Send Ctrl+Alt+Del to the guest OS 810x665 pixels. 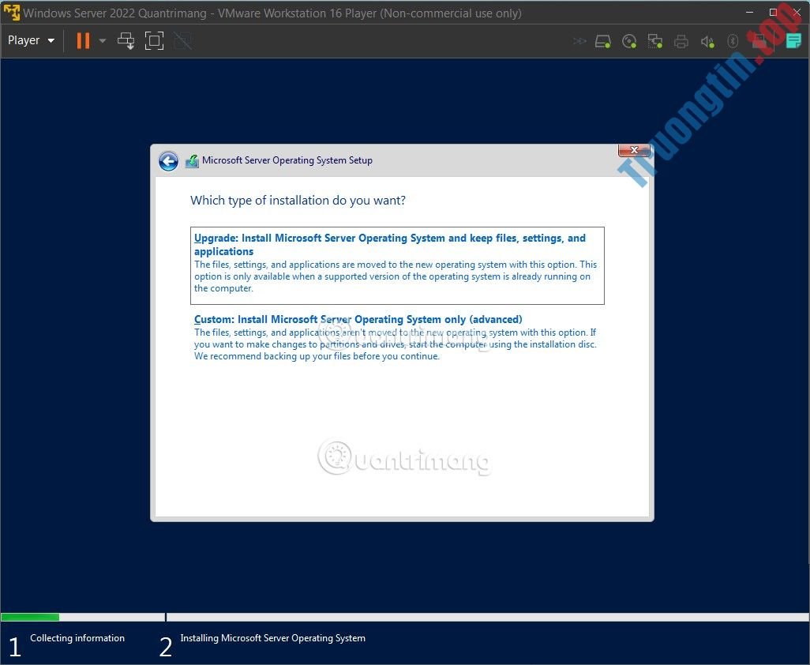point(126,40)
